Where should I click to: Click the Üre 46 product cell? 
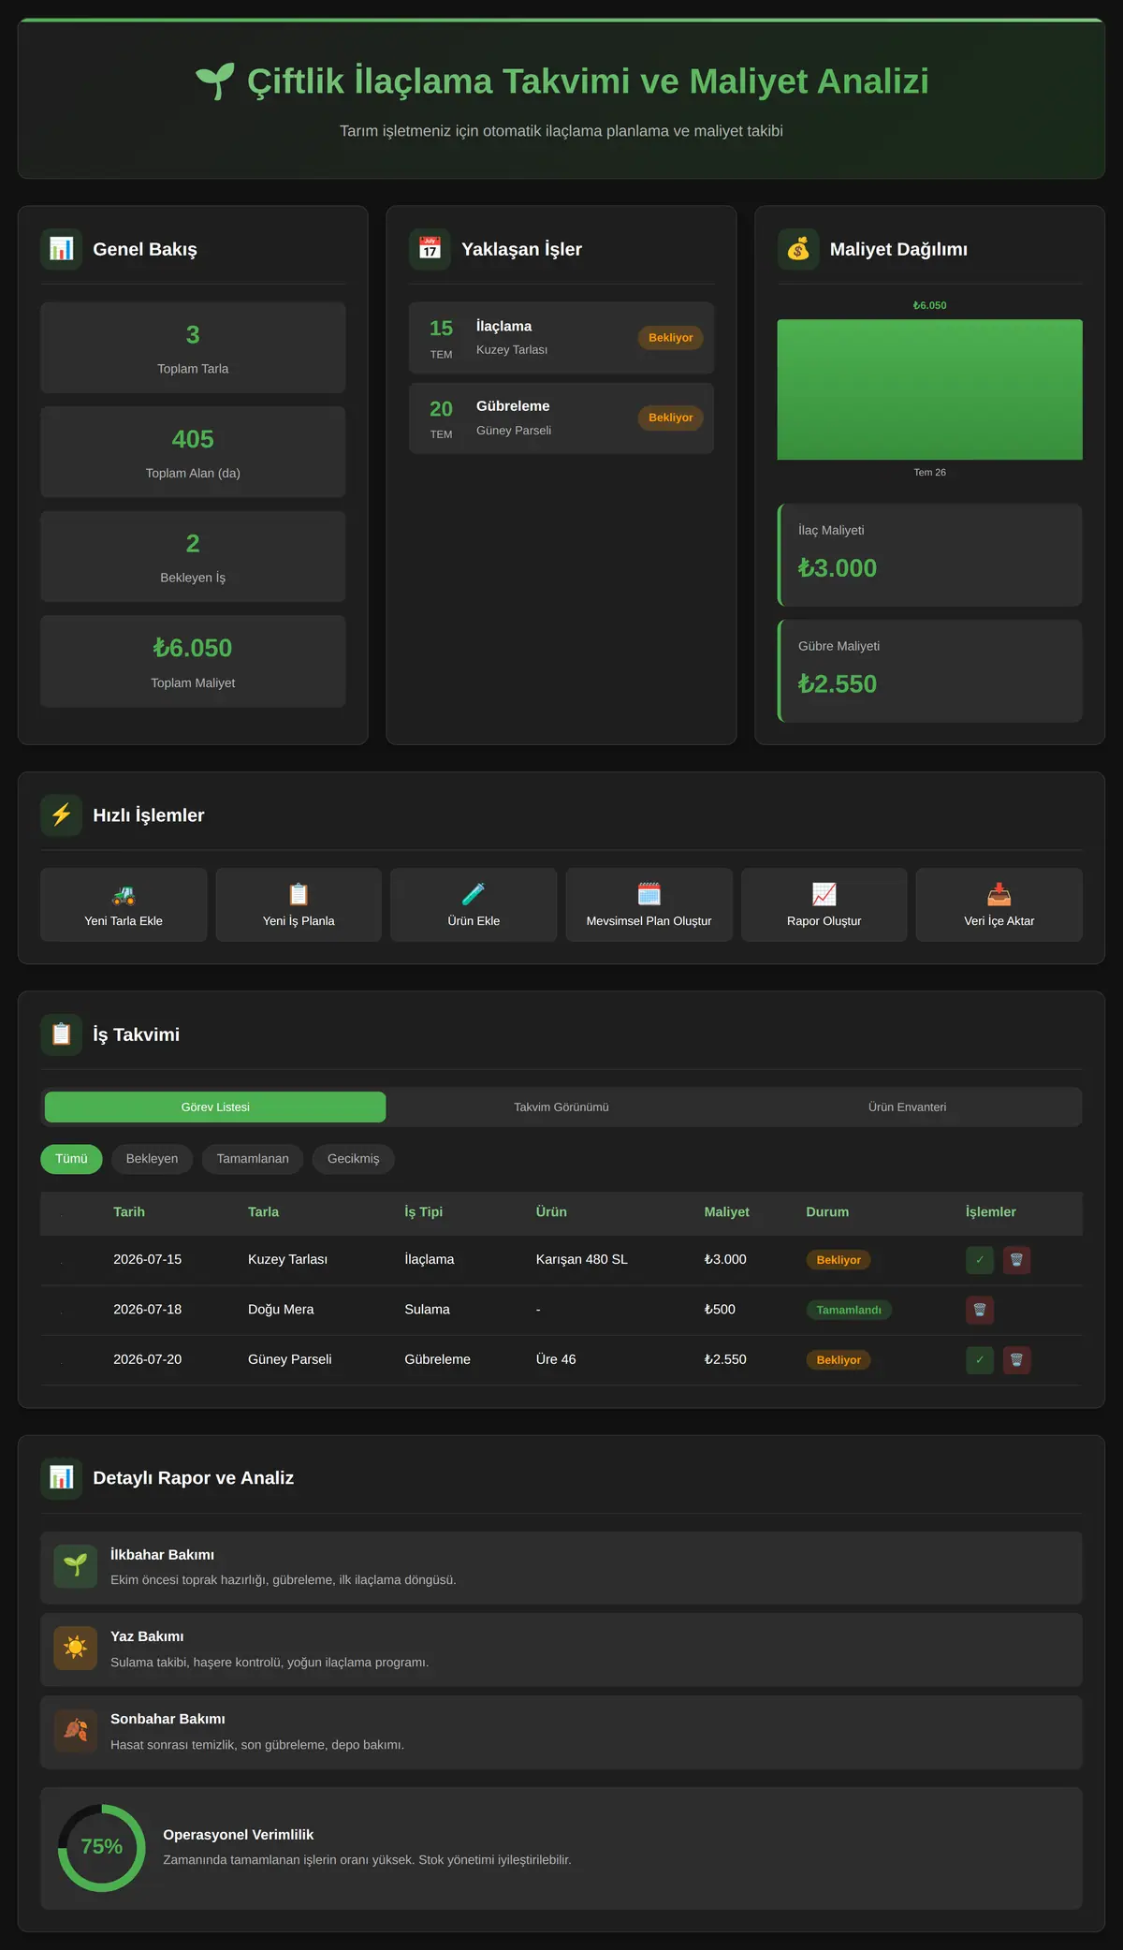[x=556, y=1359]
